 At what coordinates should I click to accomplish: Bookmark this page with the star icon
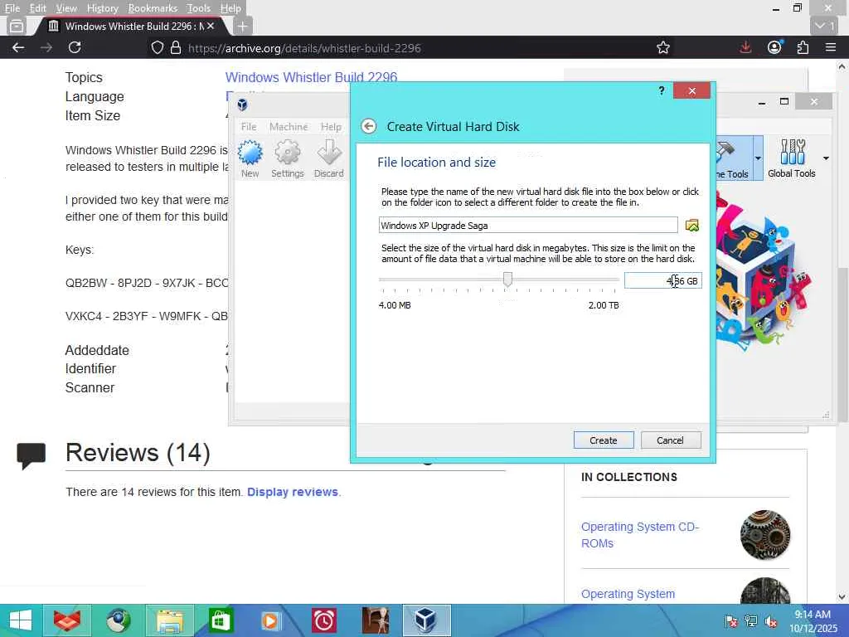pos(662,47)
